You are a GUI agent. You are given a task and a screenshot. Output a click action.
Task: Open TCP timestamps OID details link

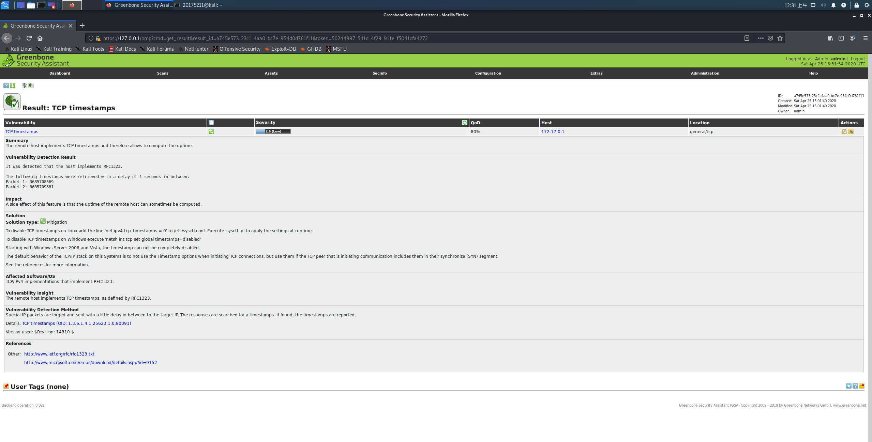[76, 323]
